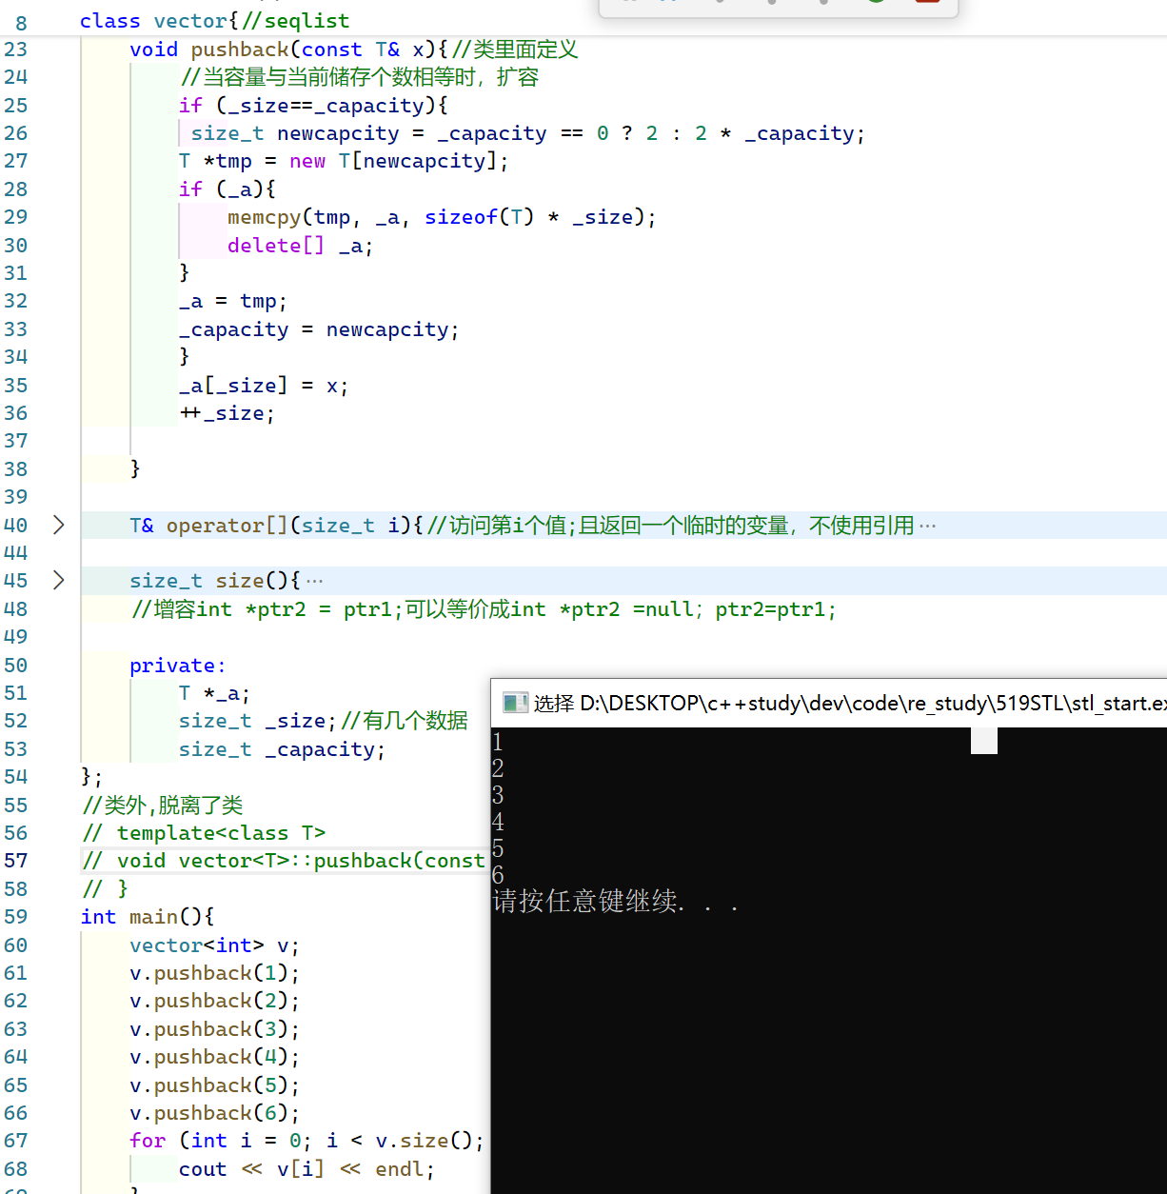Click the 'if (_size==_capacity){' line
Viewport: 1167px width, 1194px height.
pos(313,106)
